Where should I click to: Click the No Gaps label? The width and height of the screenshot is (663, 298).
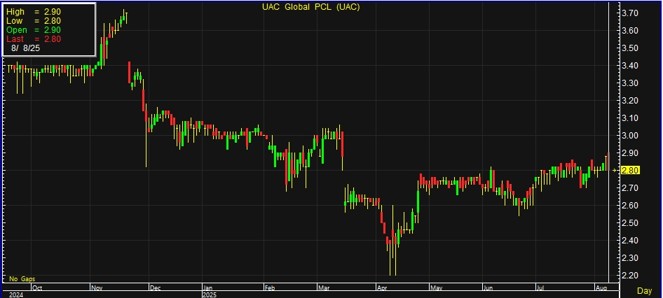(x=22, y=279)
